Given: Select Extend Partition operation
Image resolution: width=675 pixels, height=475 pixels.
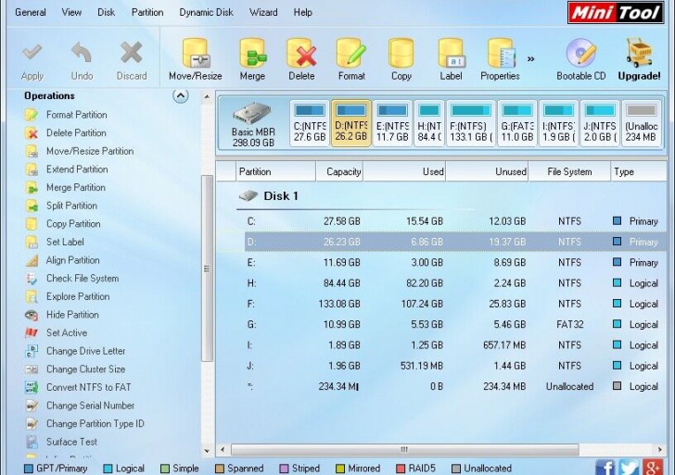Looking at the screenshot, I should pyautogui.click(x=77, y=169).
